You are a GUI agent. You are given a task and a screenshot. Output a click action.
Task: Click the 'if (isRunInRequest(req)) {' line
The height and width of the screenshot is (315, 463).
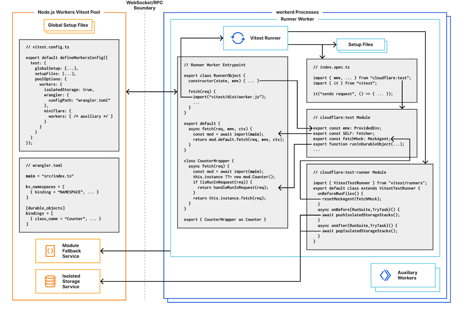coord(223,182)
